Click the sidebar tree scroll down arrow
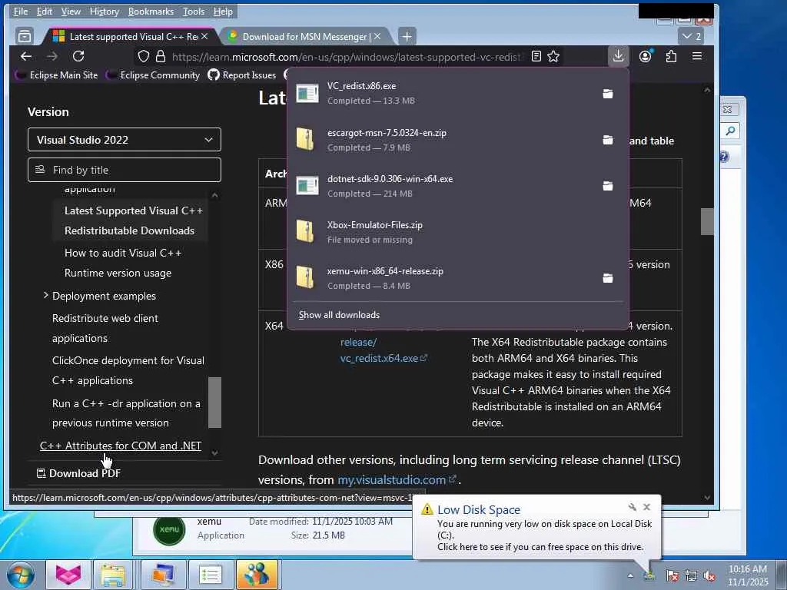 (215, 452)
